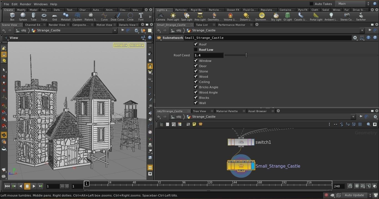The image size is (379, 199).
Task: Toggle the Wood Angle checkbox
Action: coord(196,92)
